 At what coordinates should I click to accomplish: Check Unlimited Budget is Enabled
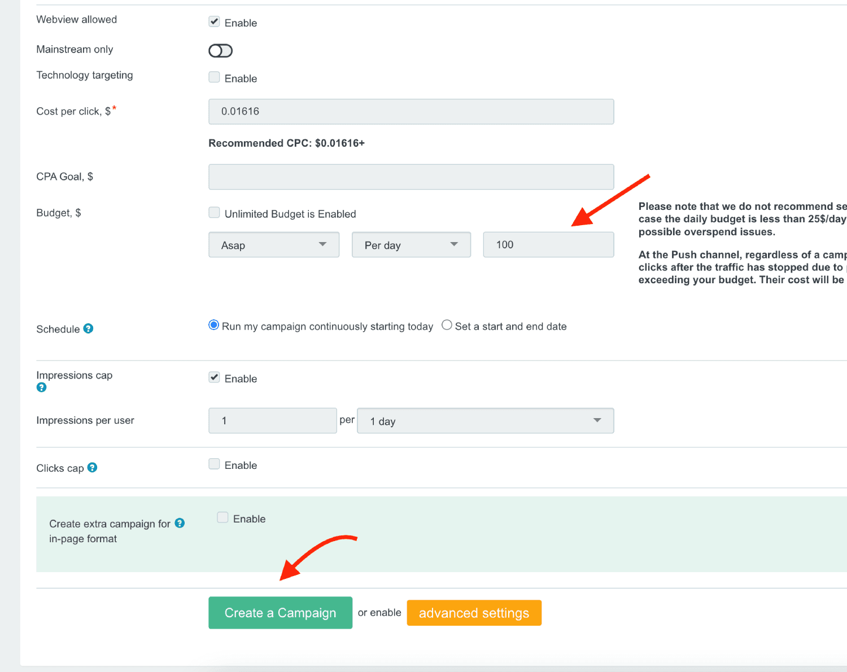(214, 212)
